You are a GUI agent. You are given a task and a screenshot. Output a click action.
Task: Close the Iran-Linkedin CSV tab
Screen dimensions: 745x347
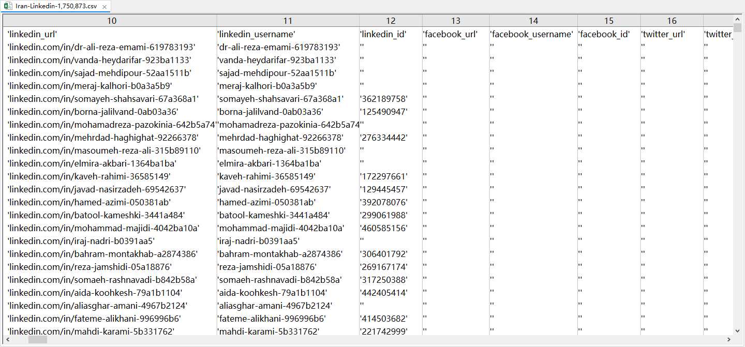[x=105, y=7]
